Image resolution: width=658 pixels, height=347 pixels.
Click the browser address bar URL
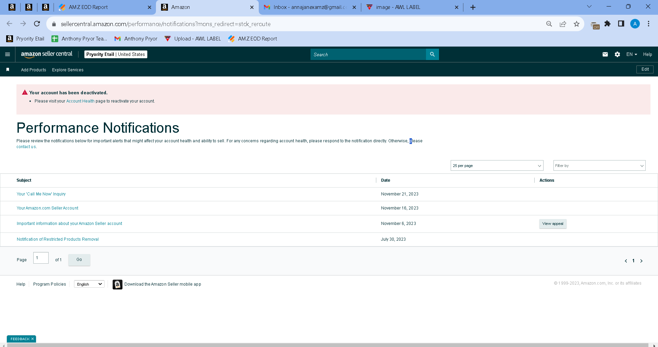click(x=166, y=24)
